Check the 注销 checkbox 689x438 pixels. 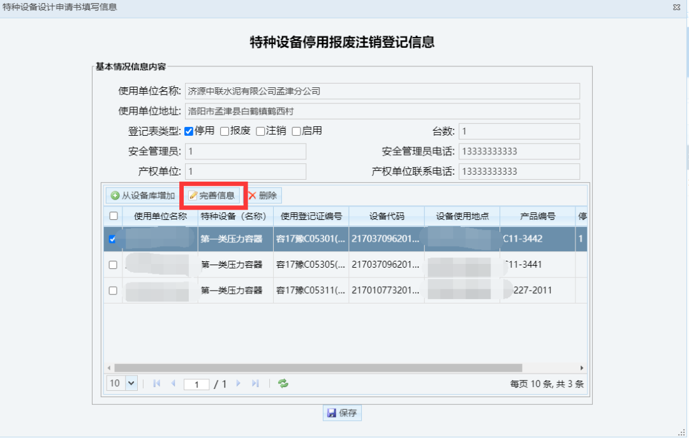[x=260, y=131]
